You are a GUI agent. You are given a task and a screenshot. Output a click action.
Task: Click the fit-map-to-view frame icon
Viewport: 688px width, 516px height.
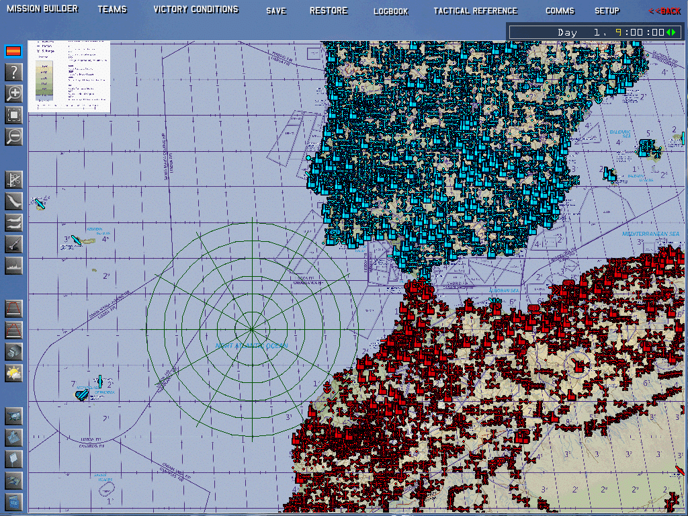click(13, 115)
